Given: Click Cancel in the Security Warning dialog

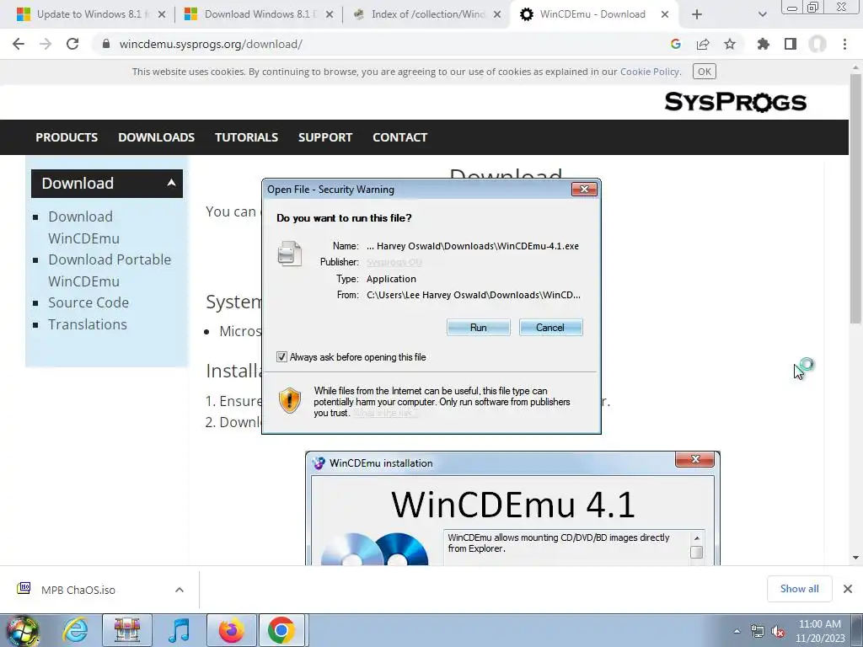Looking at the screenshot, I should (x=550, y=328).
